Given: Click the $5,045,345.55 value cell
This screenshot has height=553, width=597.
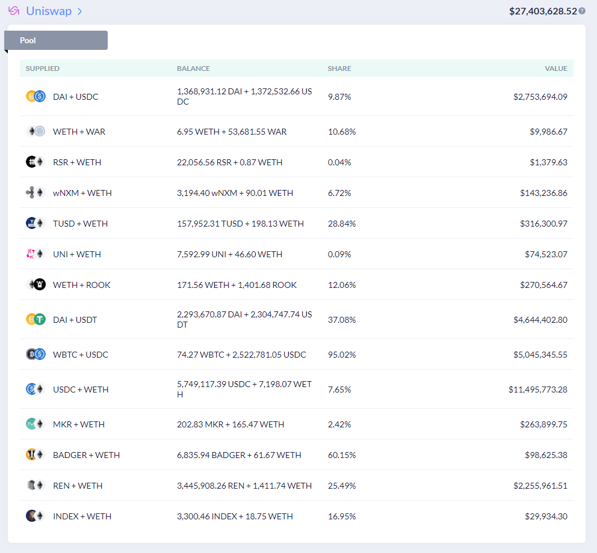Looking at the screenshot, I should pyautogui.click(x=540, y=355).
